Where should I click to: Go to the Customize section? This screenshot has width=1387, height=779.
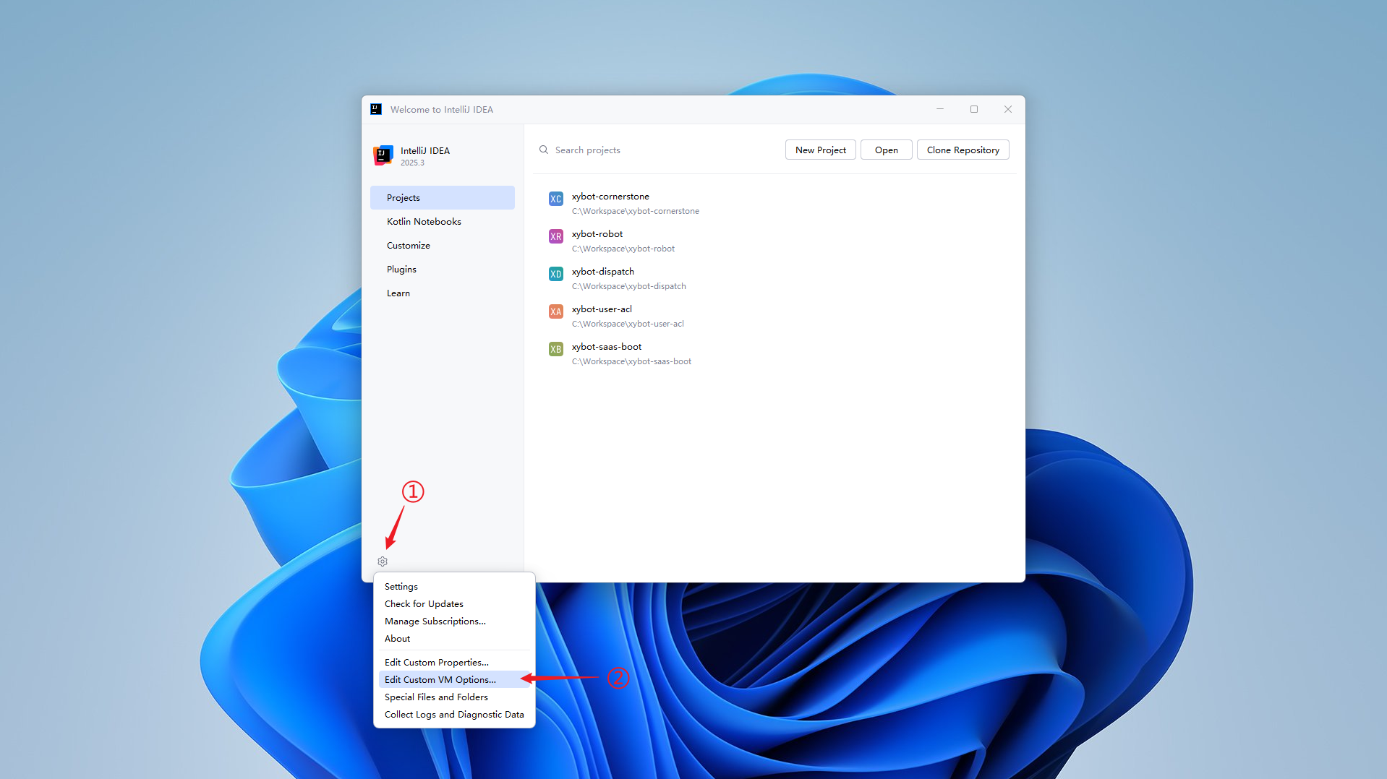click(x=443, y=245)
